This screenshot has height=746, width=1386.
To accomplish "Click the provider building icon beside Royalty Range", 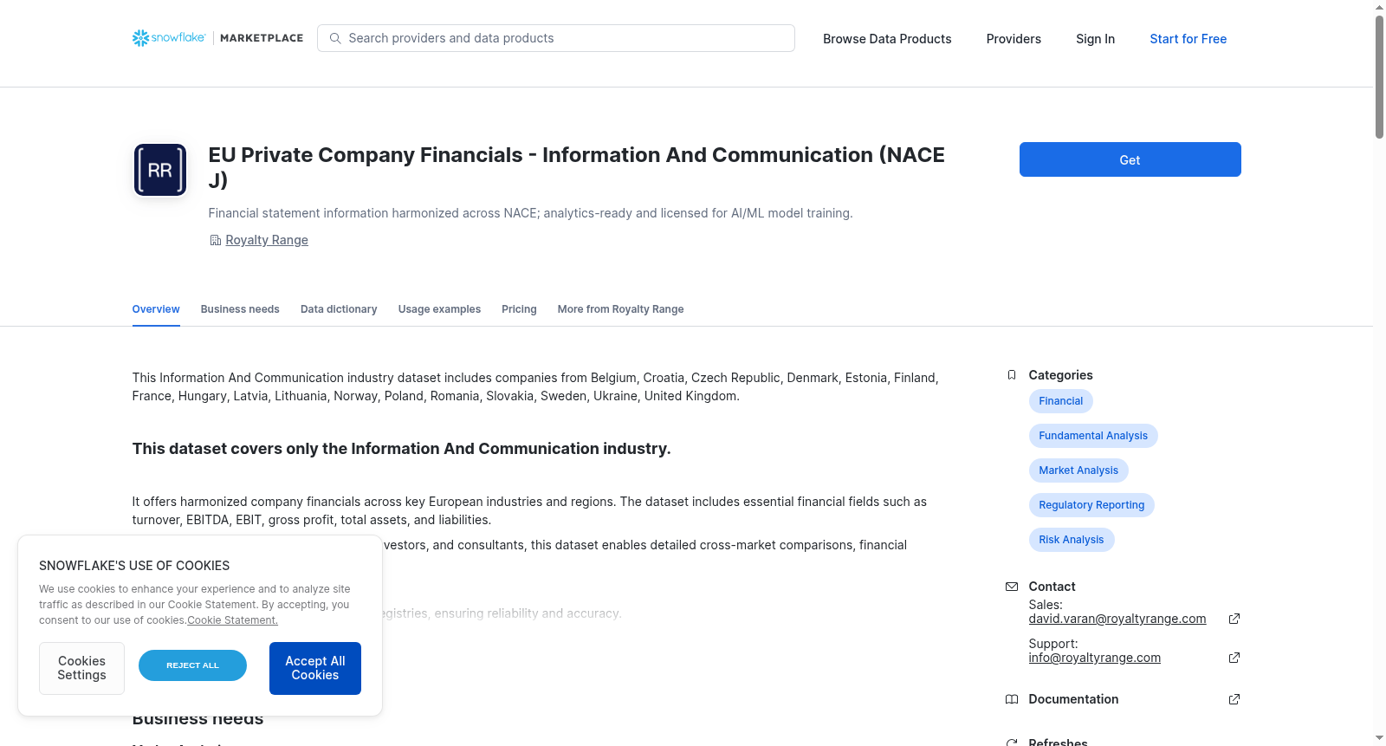I will pos(215,240).
